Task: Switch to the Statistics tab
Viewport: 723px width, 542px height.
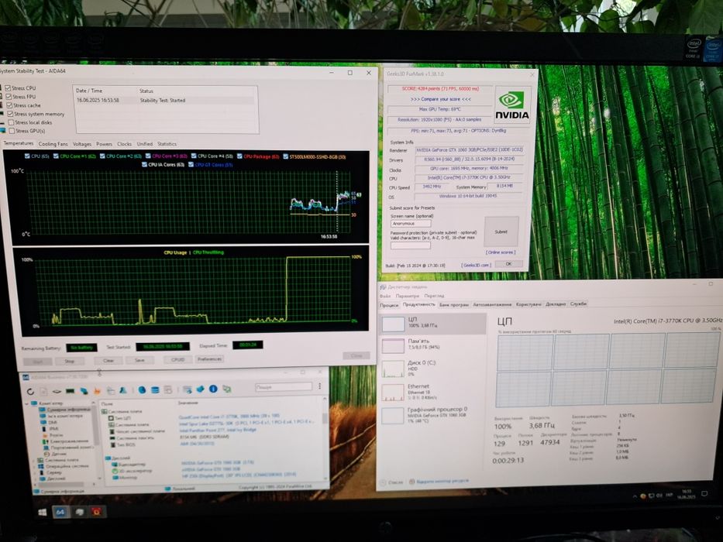Action: [167, 144]
